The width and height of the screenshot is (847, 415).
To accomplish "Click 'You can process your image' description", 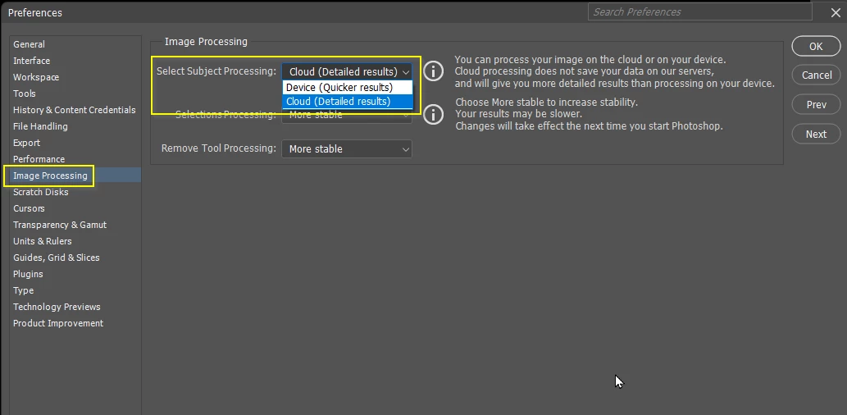I will pos(590,59).
